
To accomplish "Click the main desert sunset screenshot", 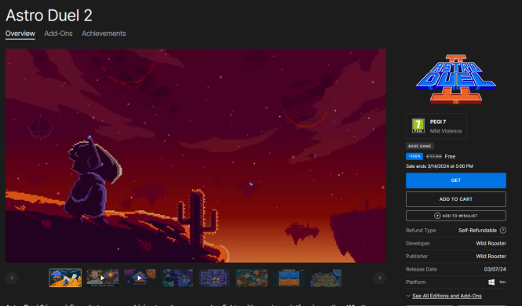I will click(x=195, y=155).
